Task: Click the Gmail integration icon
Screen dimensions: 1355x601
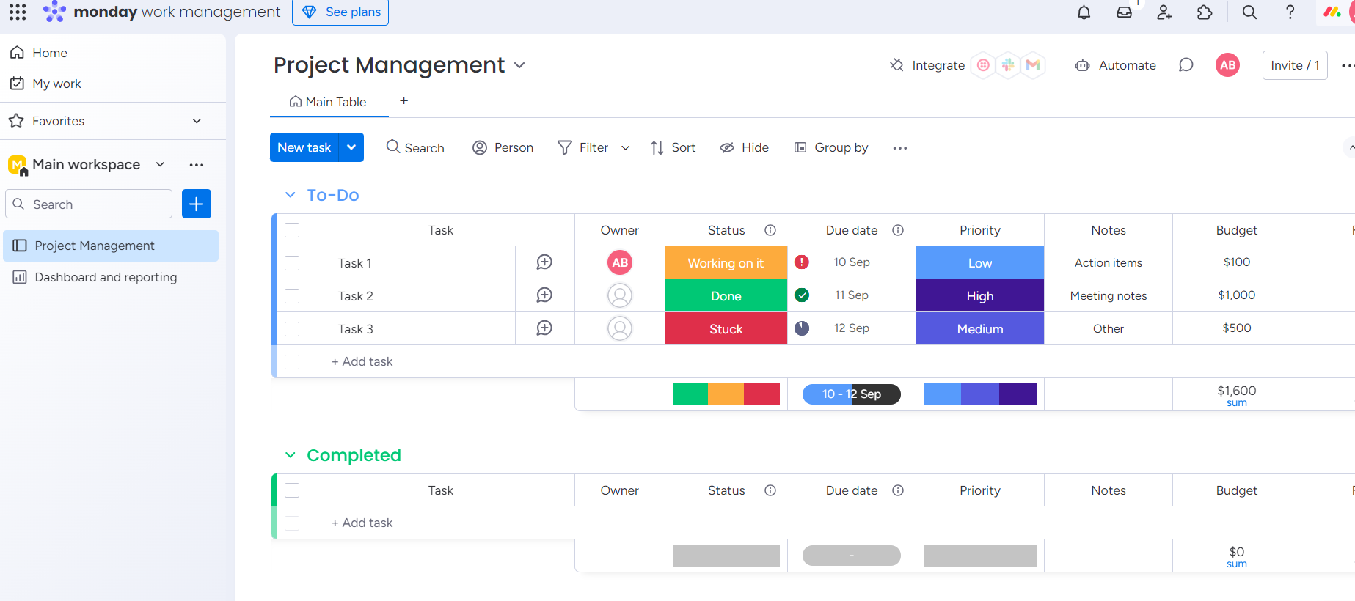Action: click(x=1033, y=65)
